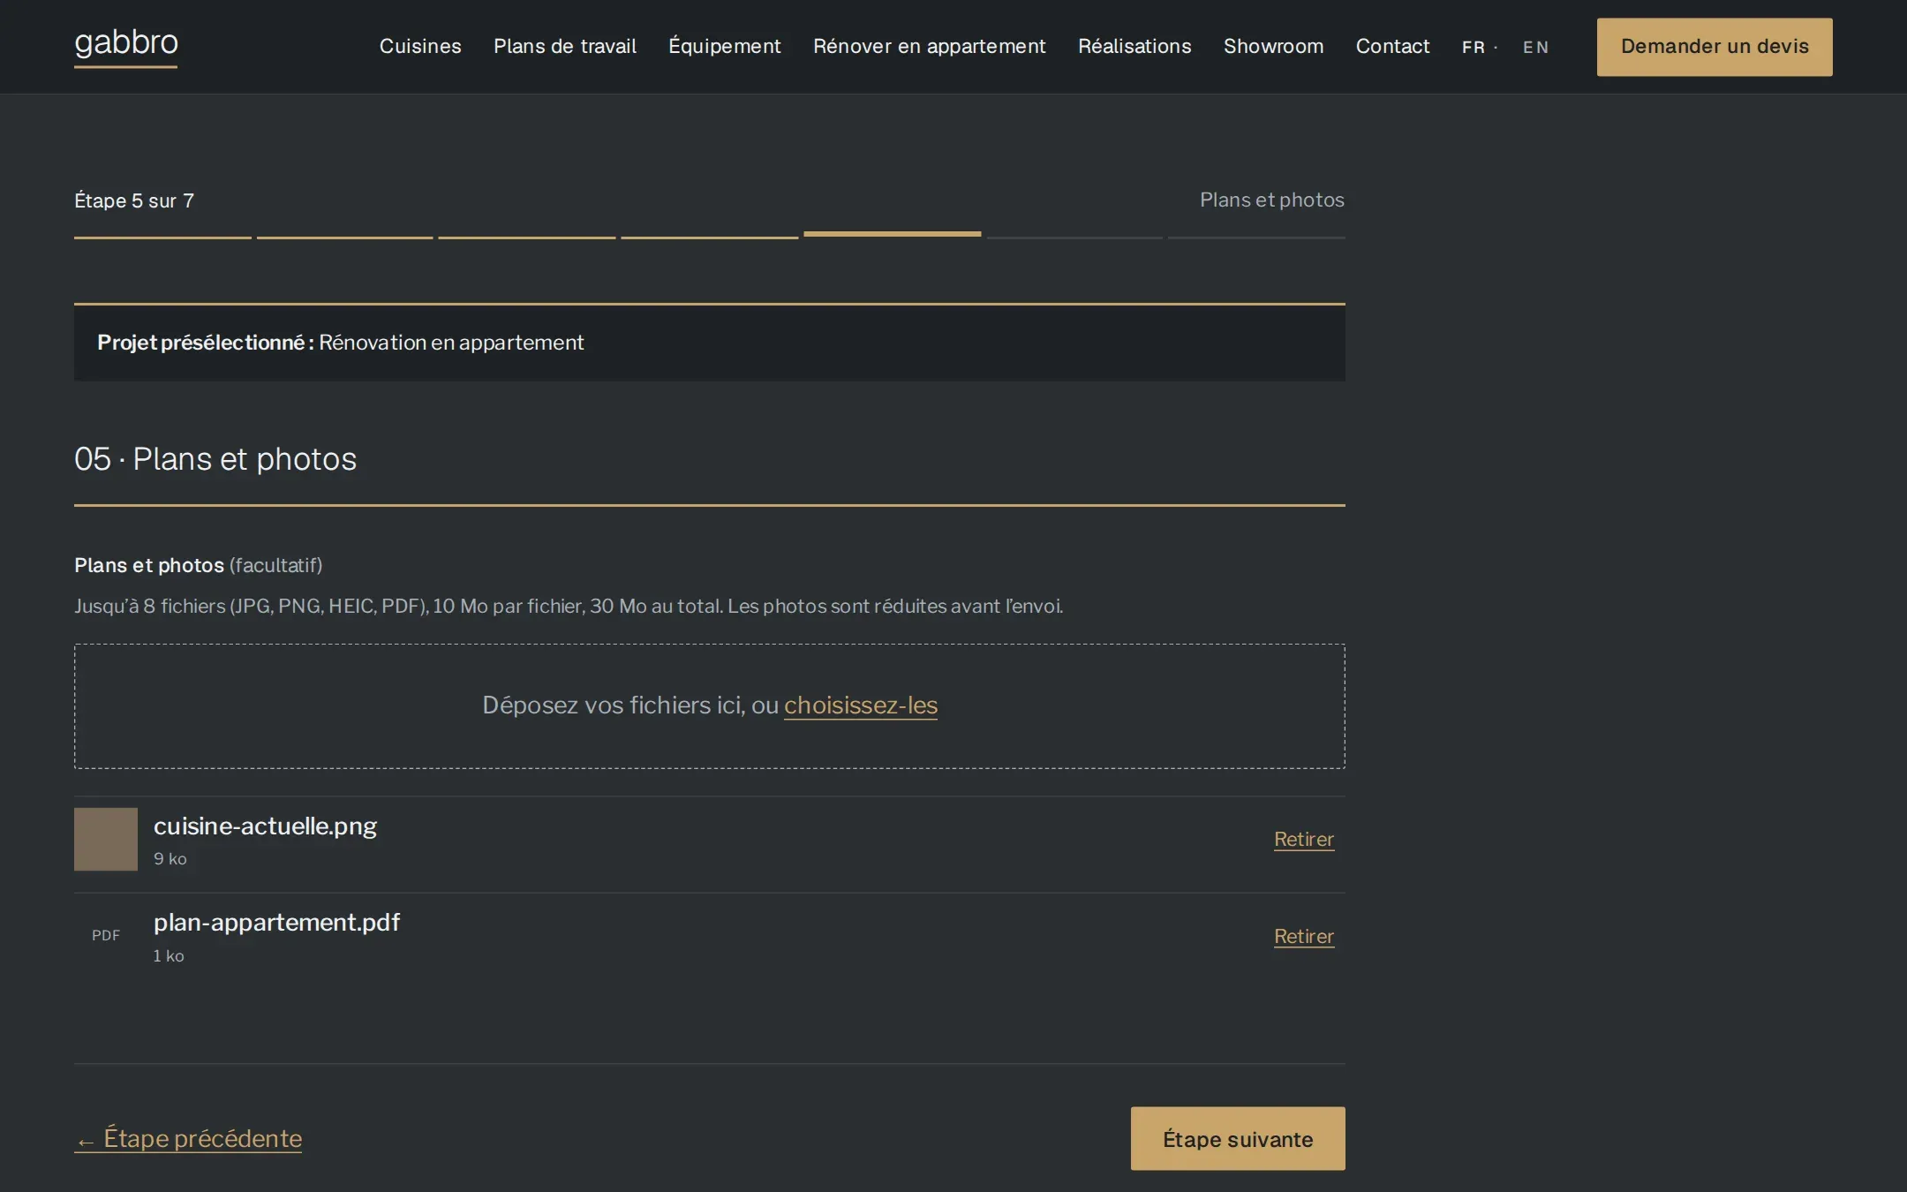This screenshot has height=1192, width=1907.
Task: Click the Demander un devis button
Action: point(1715,47)
